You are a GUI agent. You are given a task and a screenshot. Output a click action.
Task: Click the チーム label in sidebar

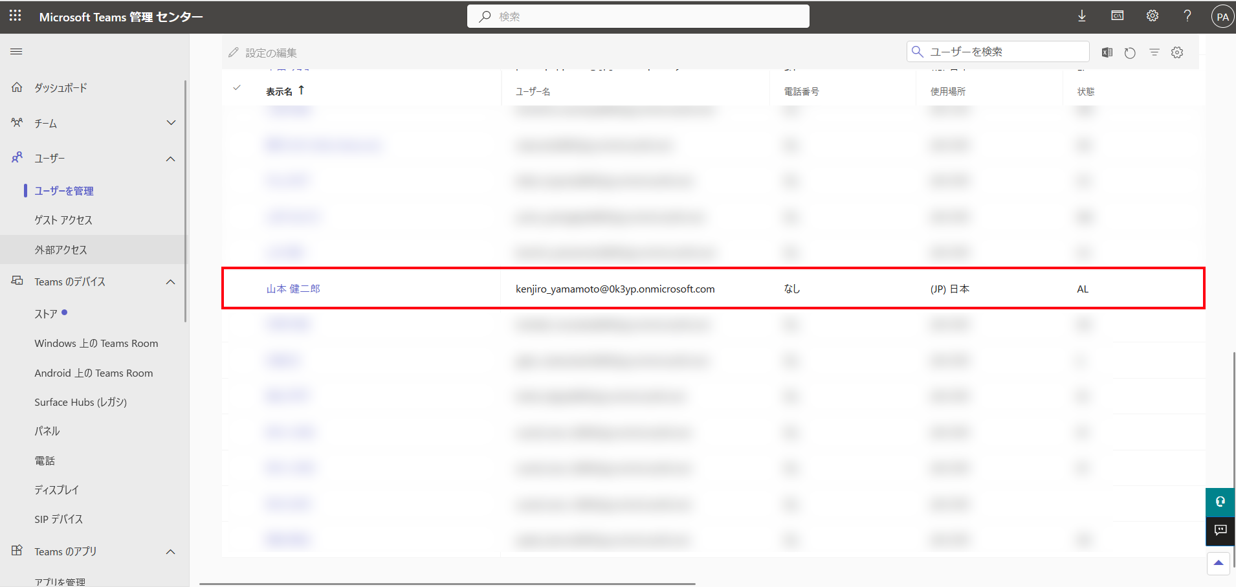tap(45, 123)
